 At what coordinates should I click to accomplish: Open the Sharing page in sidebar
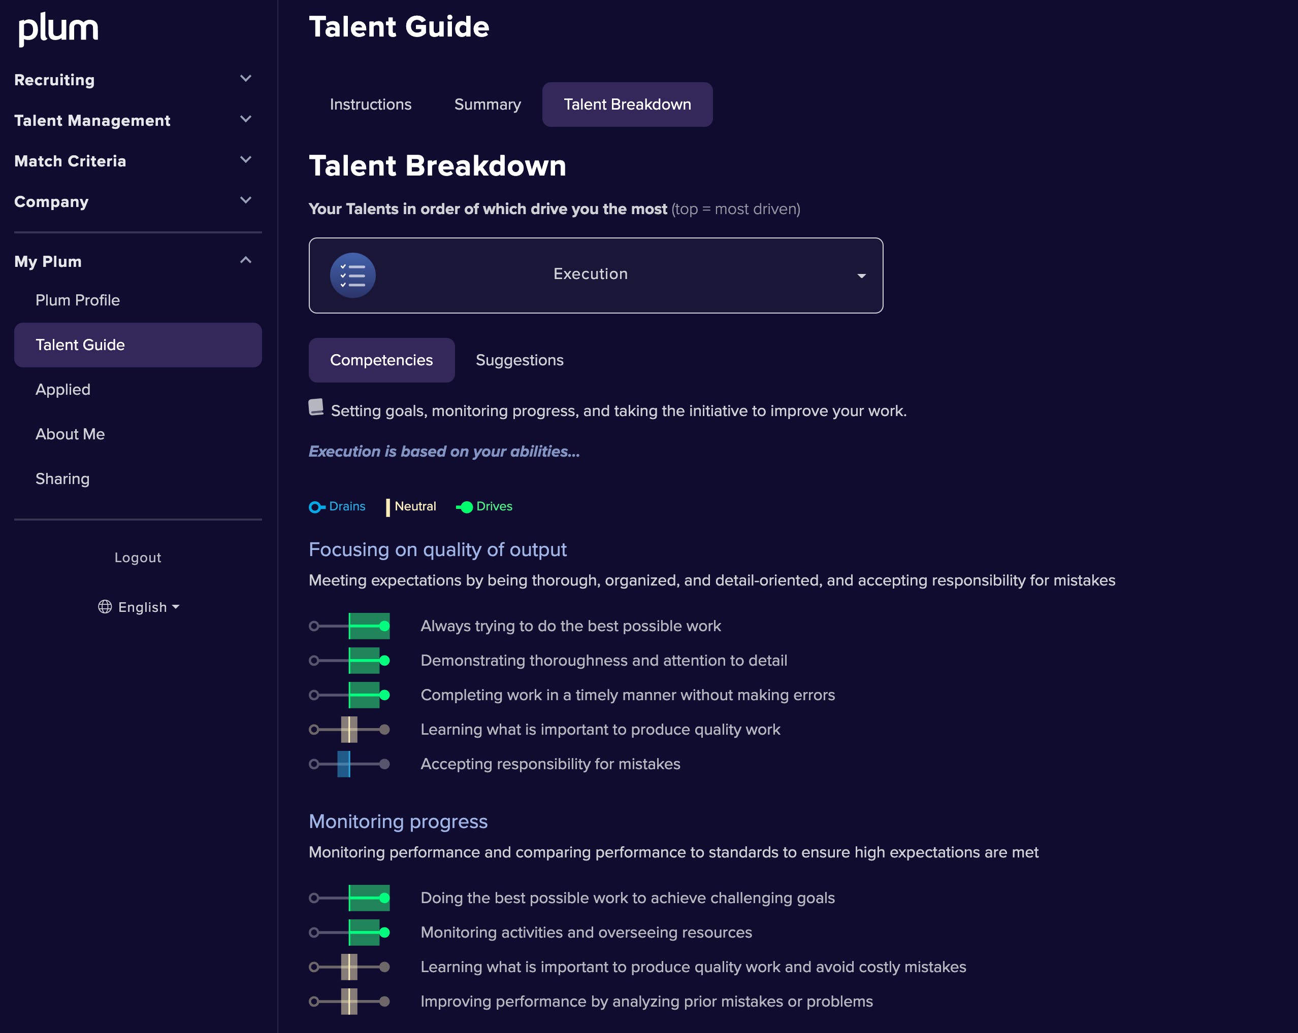click(62, 479)
